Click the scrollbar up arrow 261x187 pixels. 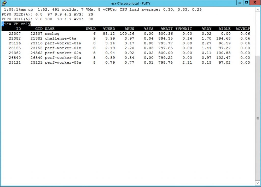pyautogui.click(x=257, y=9)
